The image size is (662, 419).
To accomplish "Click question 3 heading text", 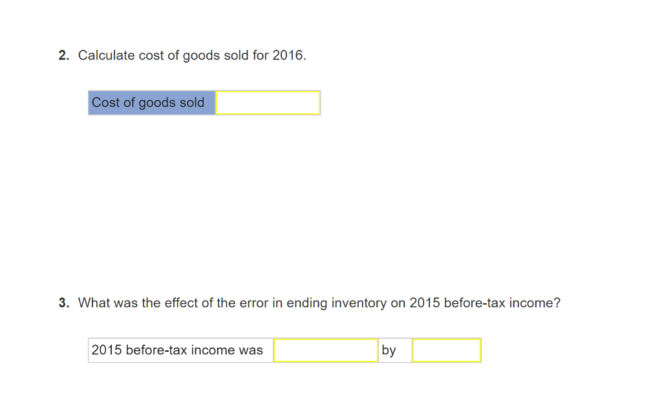I will click(x=319, y=303).
